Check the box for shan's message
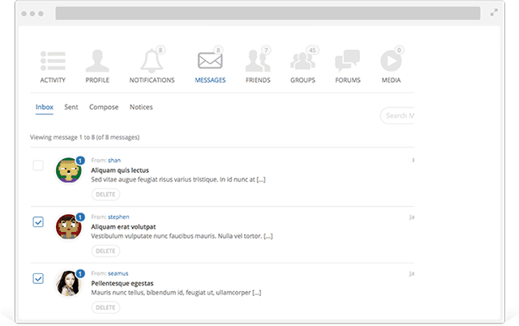 click(x=38, y=165)
